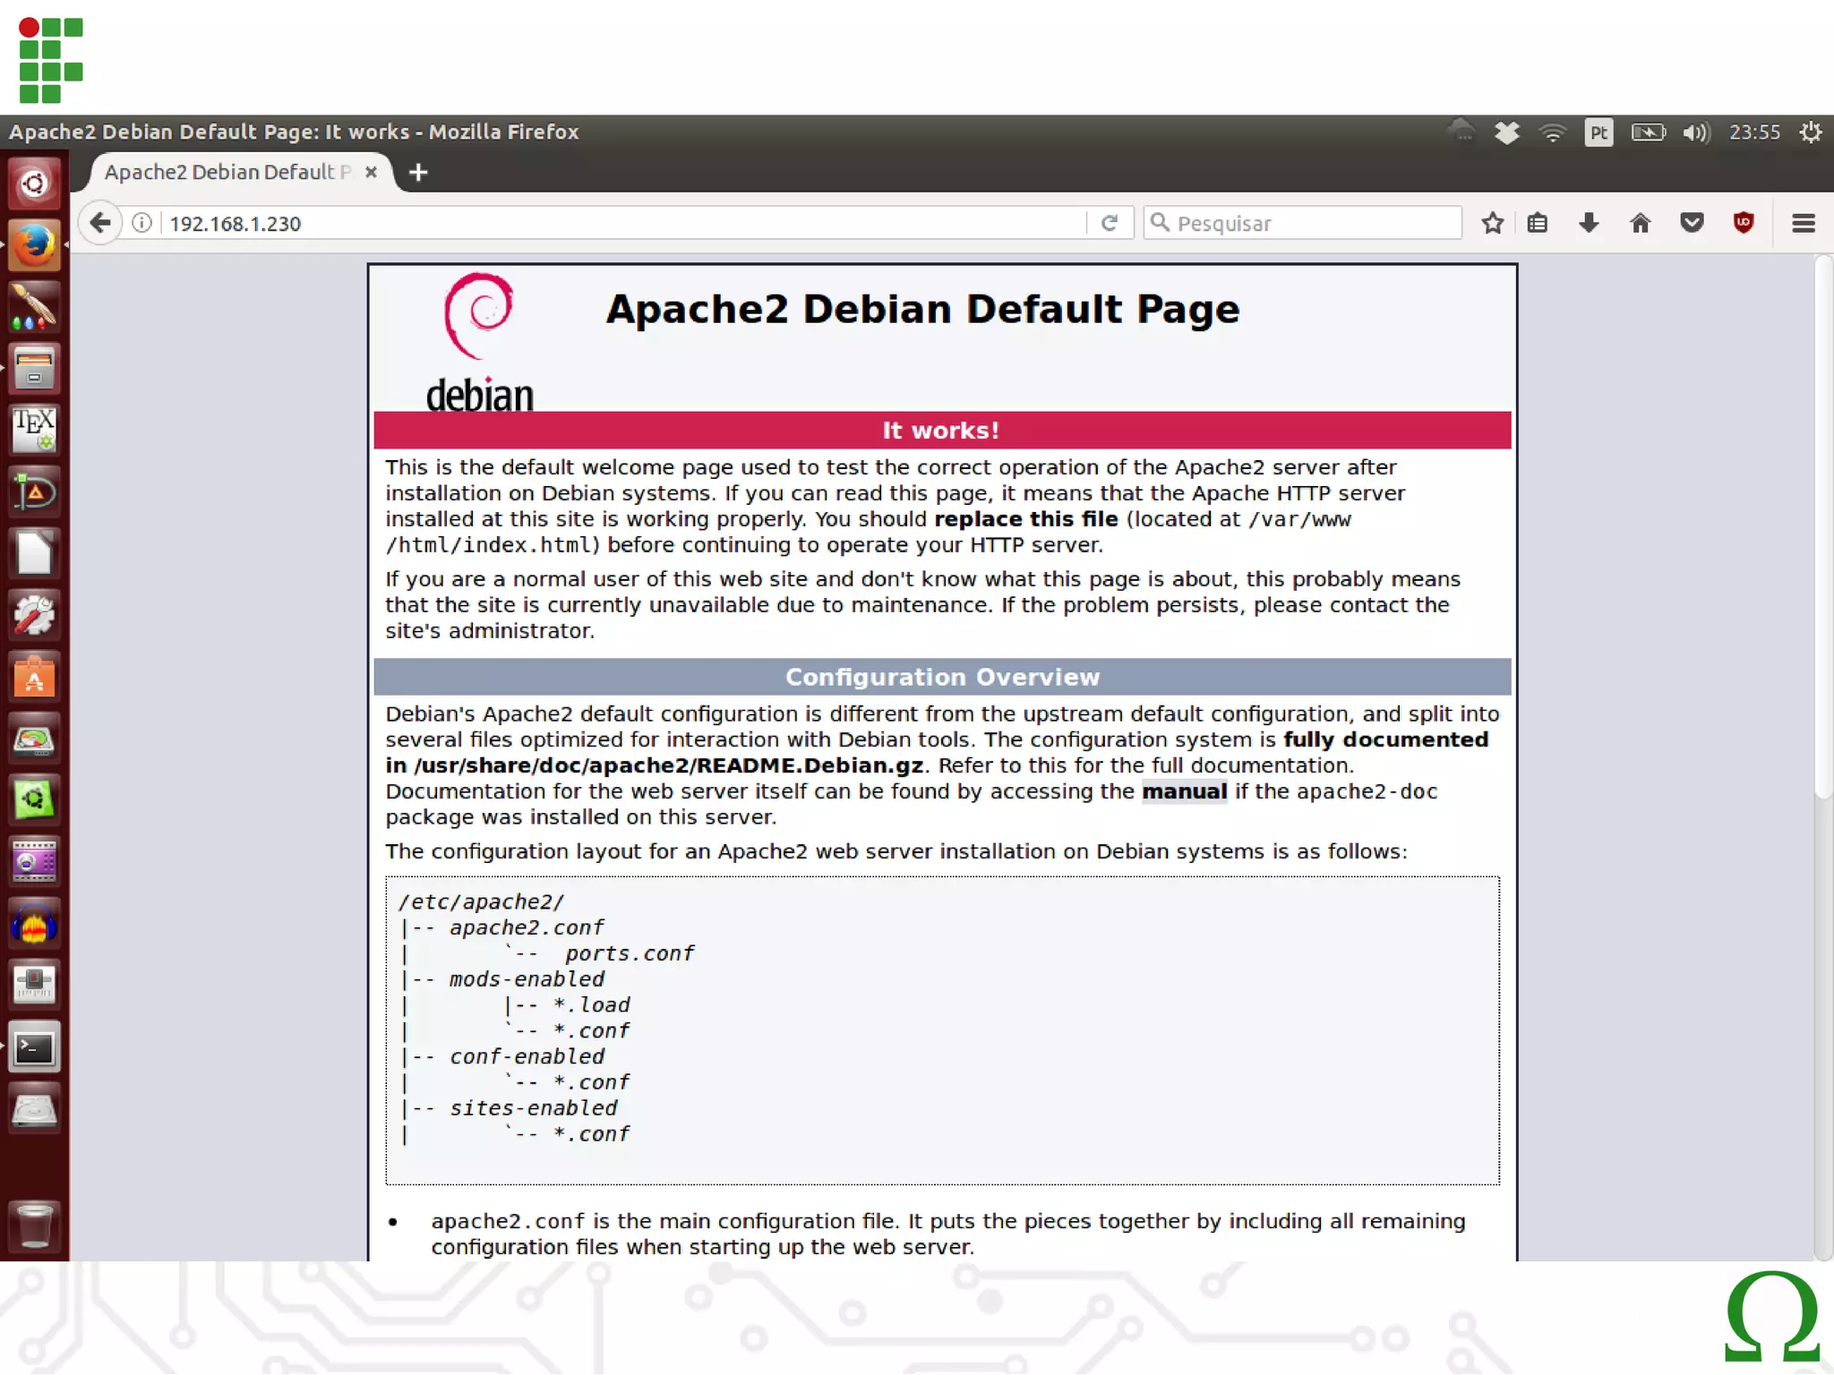Open the downloads arrow icon

coord(1589,223)
